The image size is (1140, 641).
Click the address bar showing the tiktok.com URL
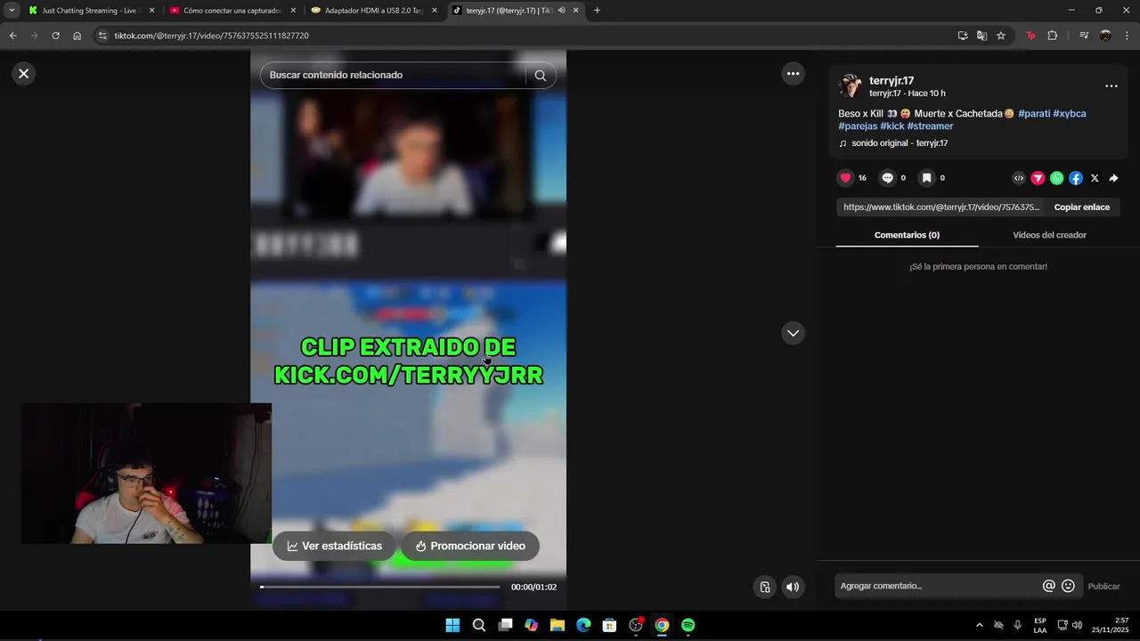point(525,36)
